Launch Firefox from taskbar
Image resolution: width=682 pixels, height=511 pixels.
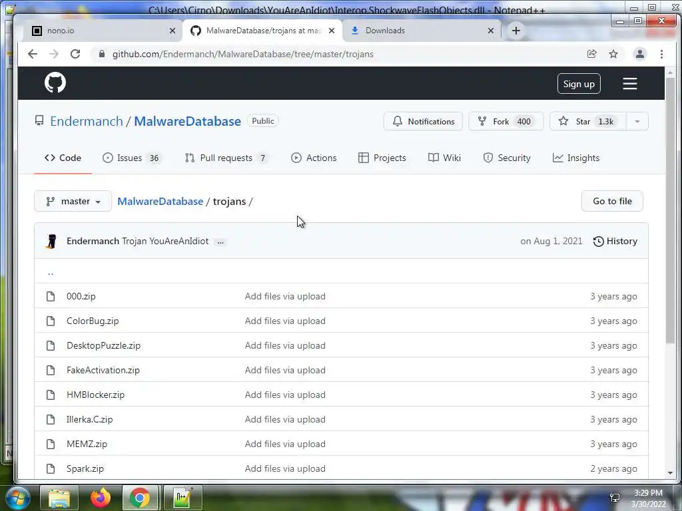point(101,498)
